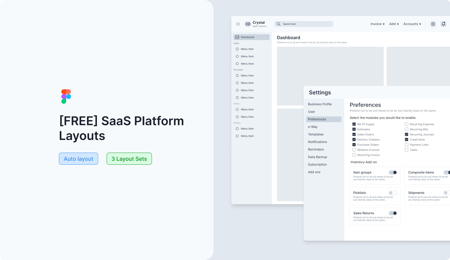450x260 pixels.
Task: Enable the Picklists toggle
Action: tap(393, 193)
